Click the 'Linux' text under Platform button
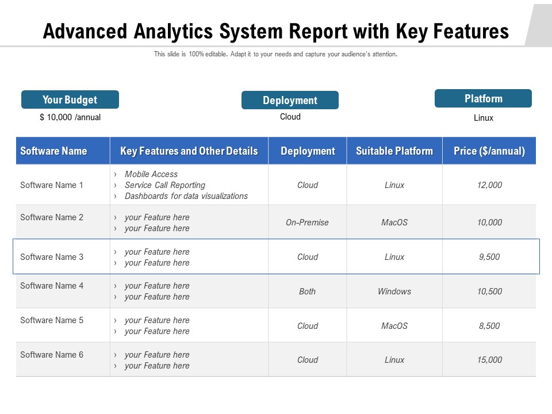The width and height of the screenshot is (552, 414). pyautogui.click(x=484, y=118)
